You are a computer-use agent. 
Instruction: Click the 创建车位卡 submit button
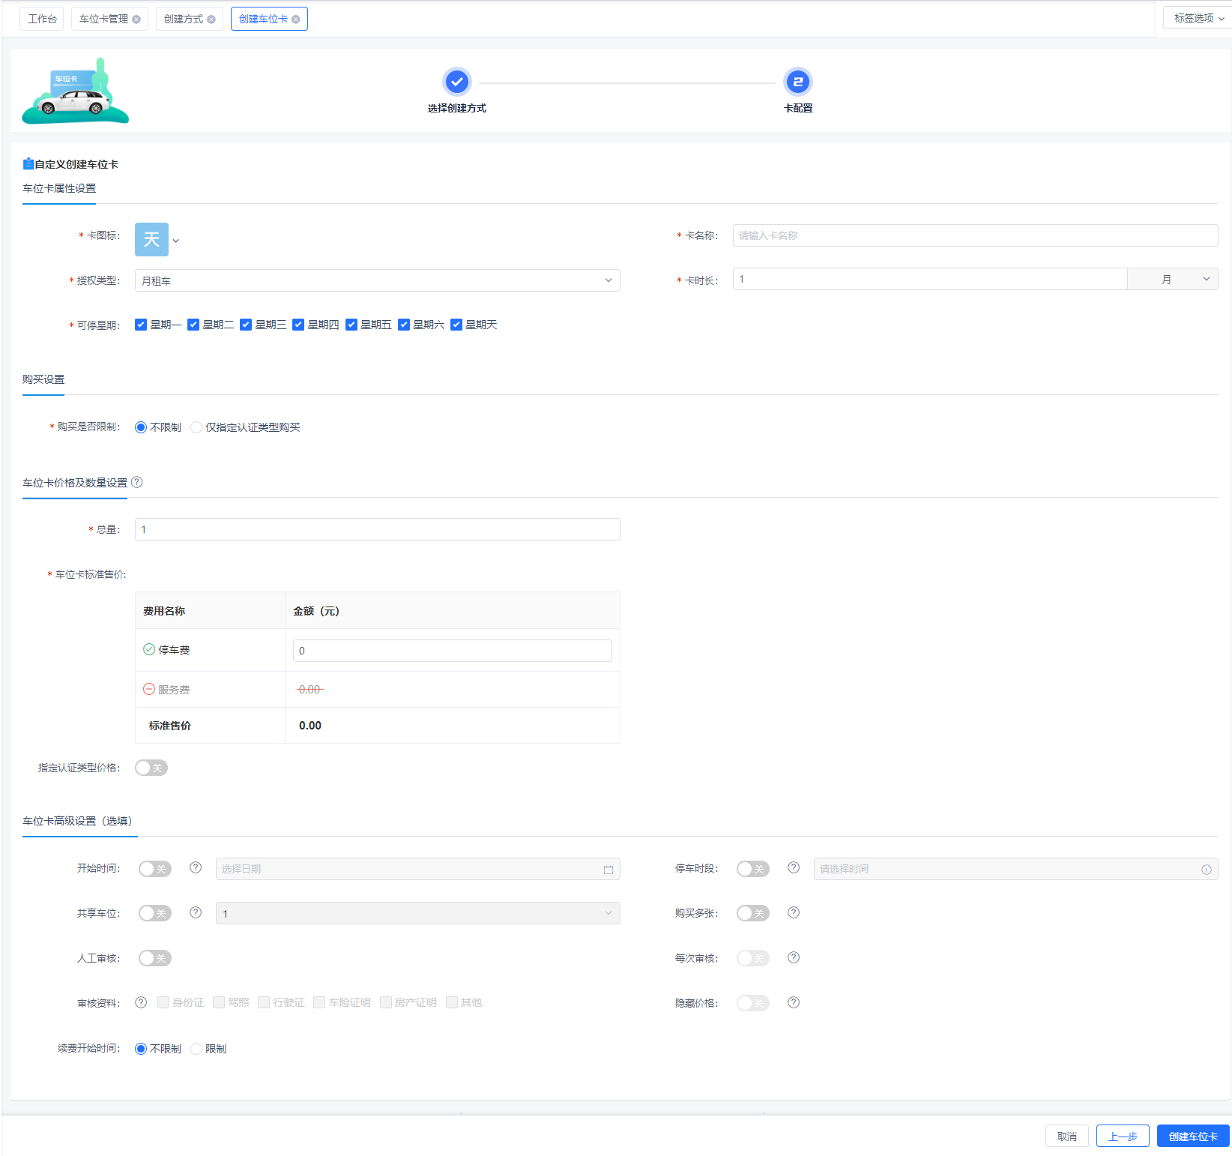coord(1192,1136)
